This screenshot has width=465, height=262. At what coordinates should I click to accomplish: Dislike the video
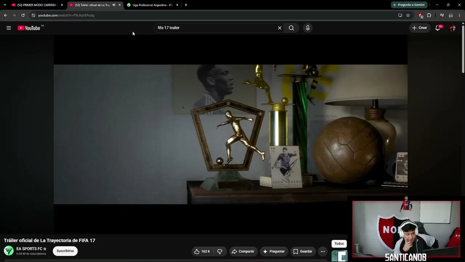[219, 251]
